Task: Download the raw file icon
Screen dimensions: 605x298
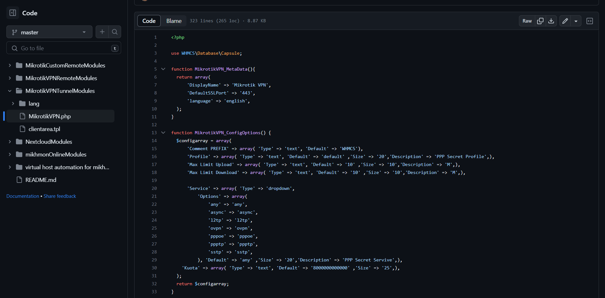Action: pyautogui.click(x=551, y=21)
